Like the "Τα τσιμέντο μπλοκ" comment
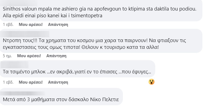The width and height of the screenshot is (207, 106). tap(31, 82)
